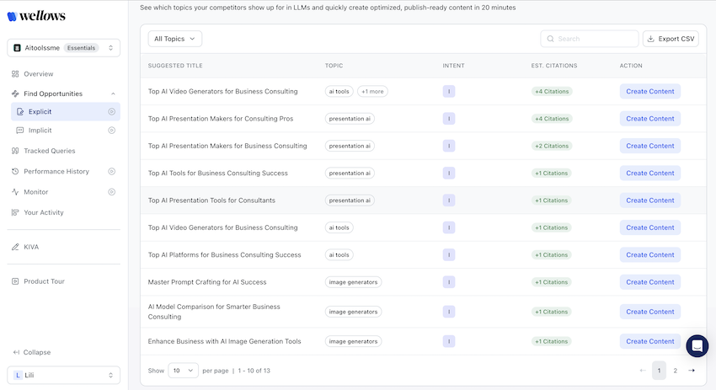This screenshot has height=390, width=716.
Task: Collapse the Find Opportunities section chevron
Action: [113, 93]
